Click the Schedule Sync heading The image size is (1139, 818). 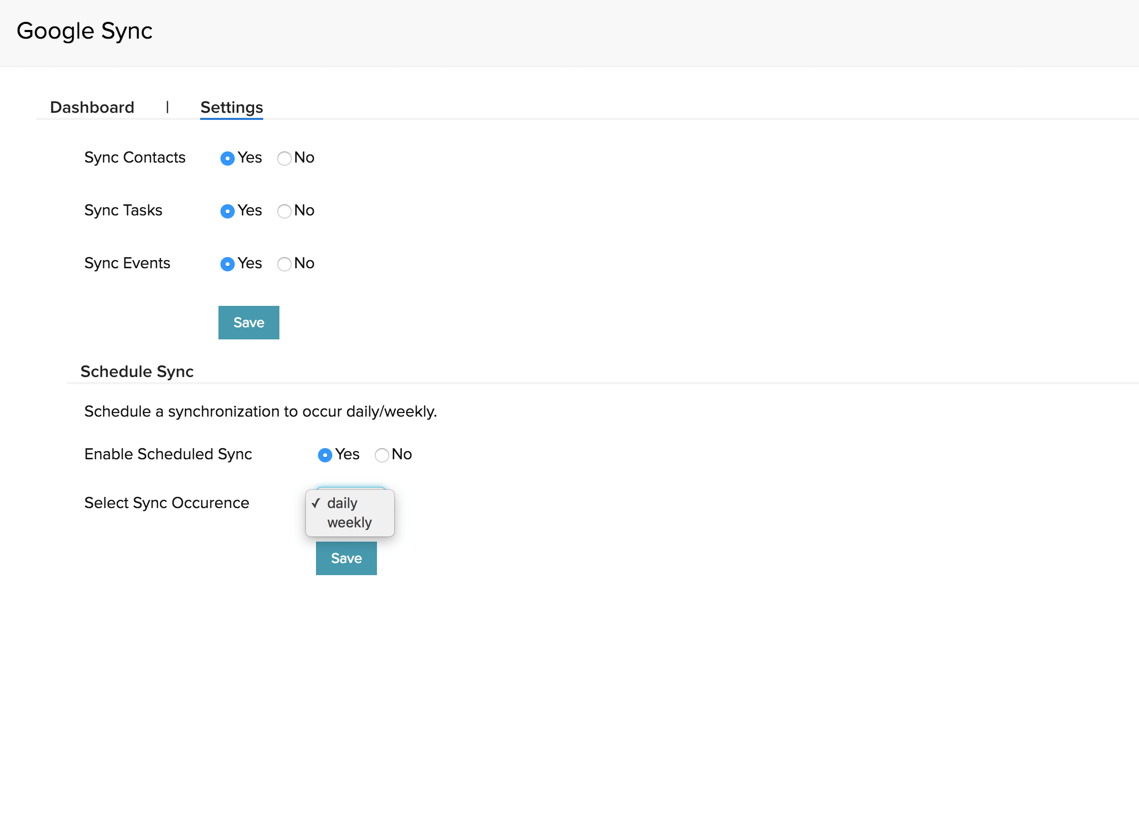point(137,371)
